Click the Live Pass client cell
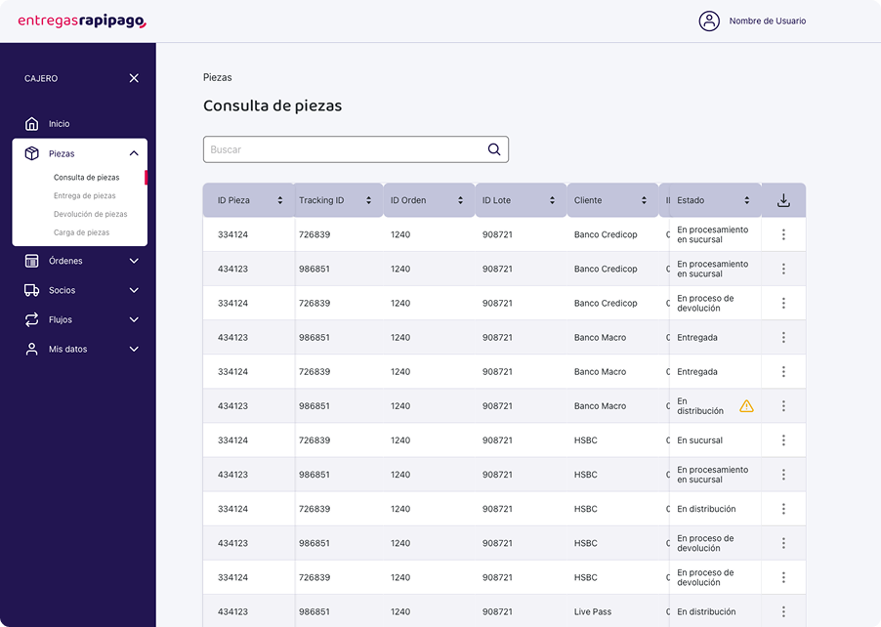This screenshot has width=881, height=627. 593,611
